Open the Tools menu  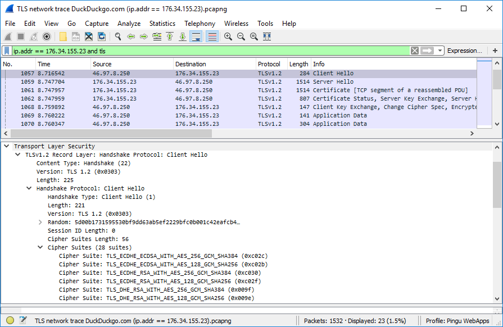click(x=265, y=24)
